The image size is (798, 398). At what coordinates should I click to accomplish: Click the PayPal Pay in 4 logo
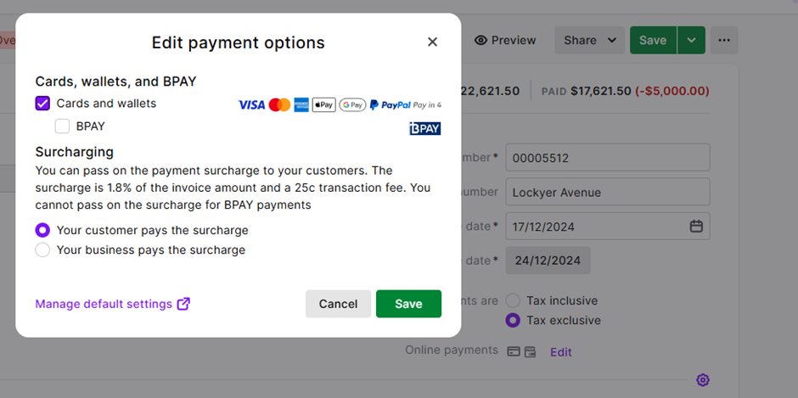click(x=406, y=105)
